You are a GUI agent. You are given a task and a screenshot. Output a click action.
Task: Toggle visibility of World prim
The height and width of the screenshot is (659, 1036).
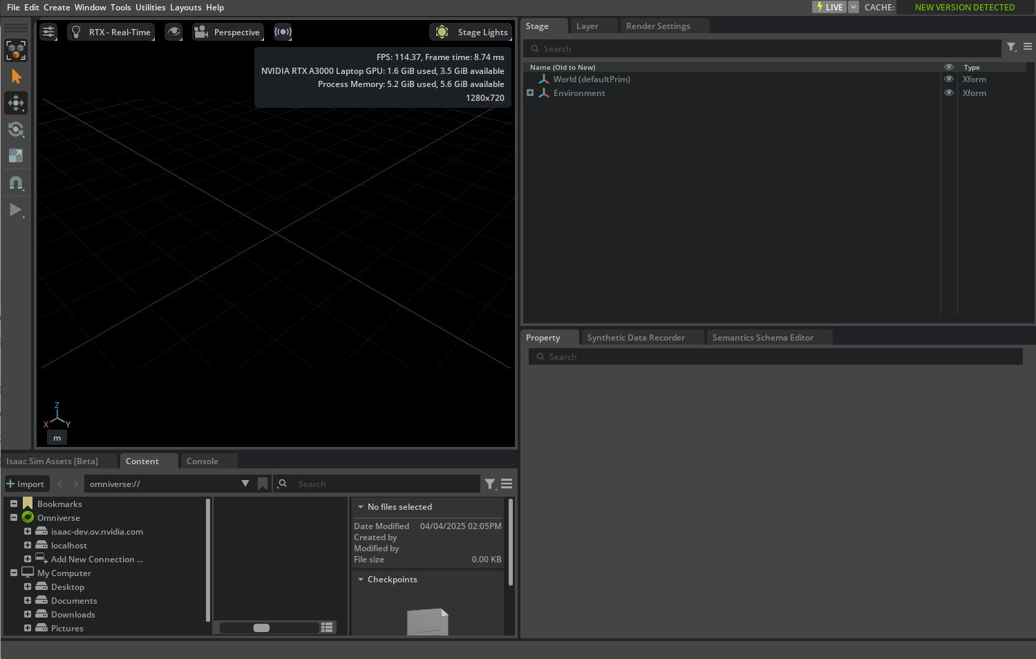(949, 79)
